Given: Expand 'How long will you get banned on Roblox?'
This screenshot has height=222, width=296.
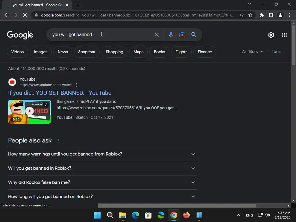Looking at the screenshot, I should [x=102, y=197].
